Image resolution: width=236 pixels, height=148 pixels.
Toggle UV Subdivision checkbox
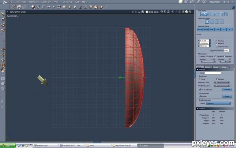click(200, 90)
